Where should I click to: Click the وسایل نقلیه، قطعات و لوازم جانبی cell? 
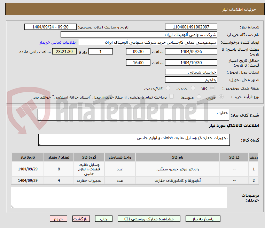coord(89,169)
